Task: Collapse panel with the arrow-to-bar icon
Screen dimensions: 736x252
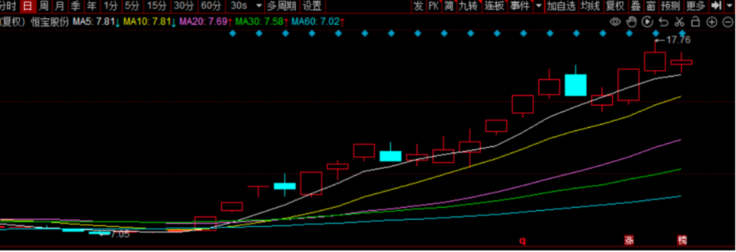Action: pyautogui.click(x=716, y=6)
